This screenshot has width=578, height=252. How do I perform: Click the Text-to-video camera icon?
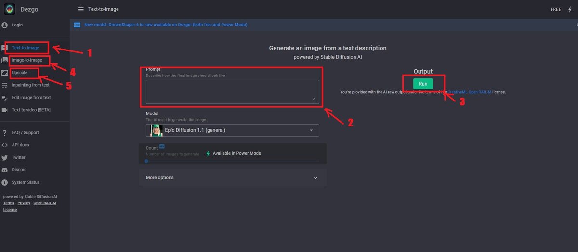point(5,110)
